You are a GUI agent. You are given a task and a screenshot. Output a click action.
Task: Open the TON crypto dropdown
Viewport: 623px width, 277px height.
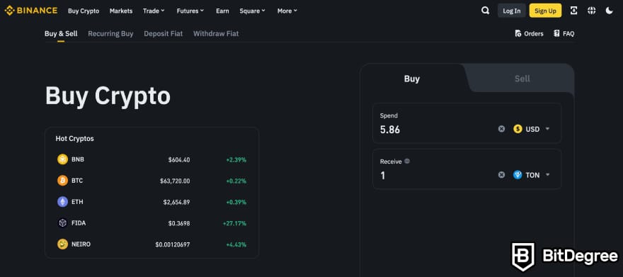coord(531,175)
